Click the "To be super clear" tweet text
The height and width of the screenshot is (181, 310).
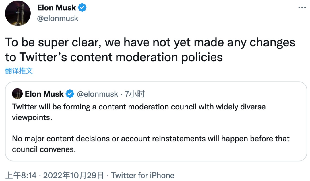coord(150,43)
